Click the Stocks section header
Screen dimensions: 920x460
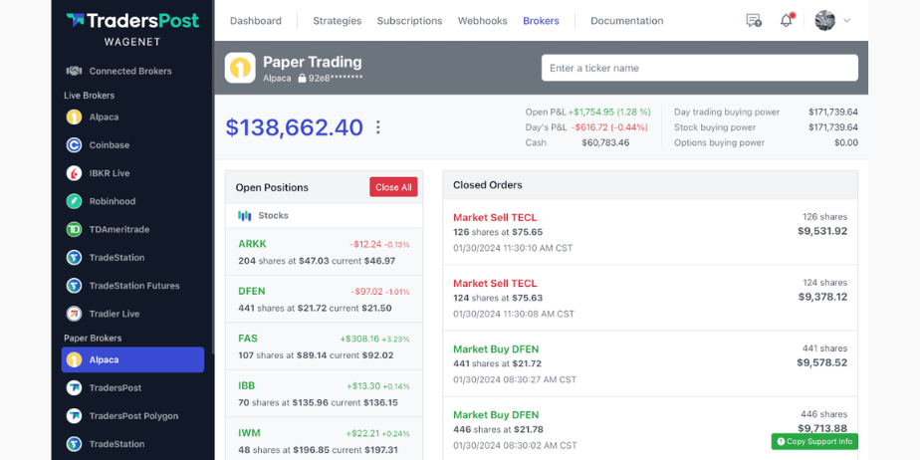click(324, 215)
